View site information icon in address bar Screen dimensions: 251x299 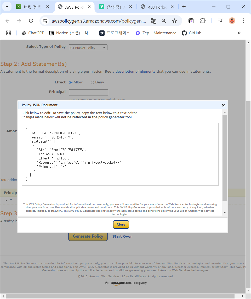point(45,21)
